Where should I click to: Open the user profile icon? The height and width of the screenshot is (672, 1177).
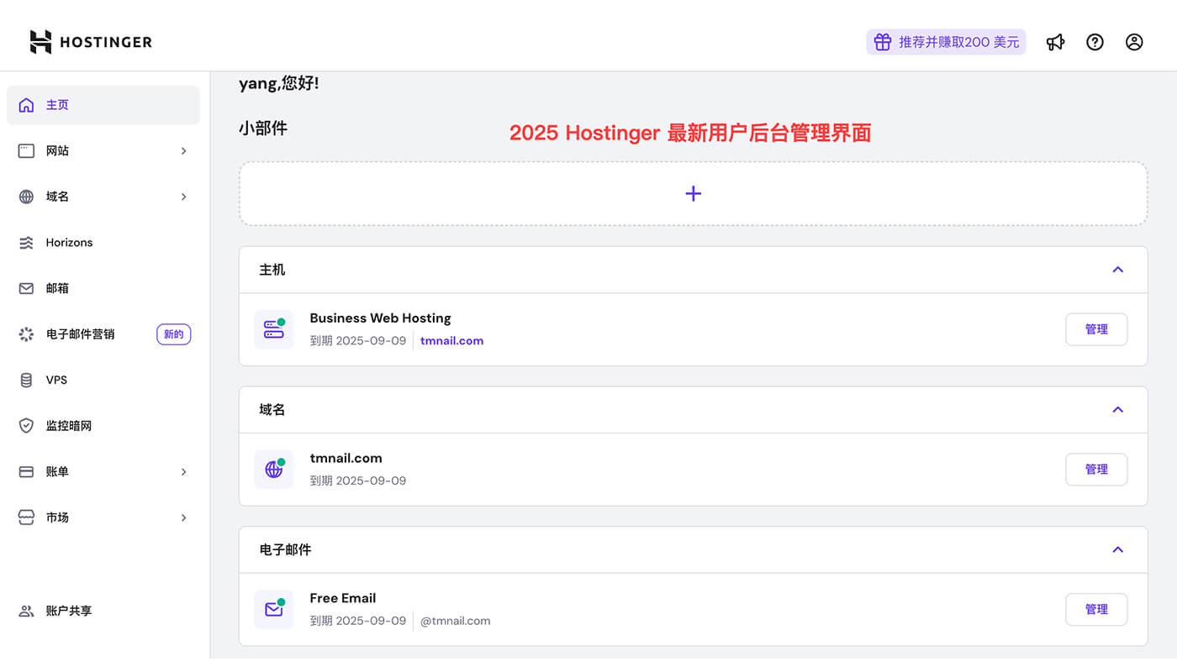tap(1134, 42)
